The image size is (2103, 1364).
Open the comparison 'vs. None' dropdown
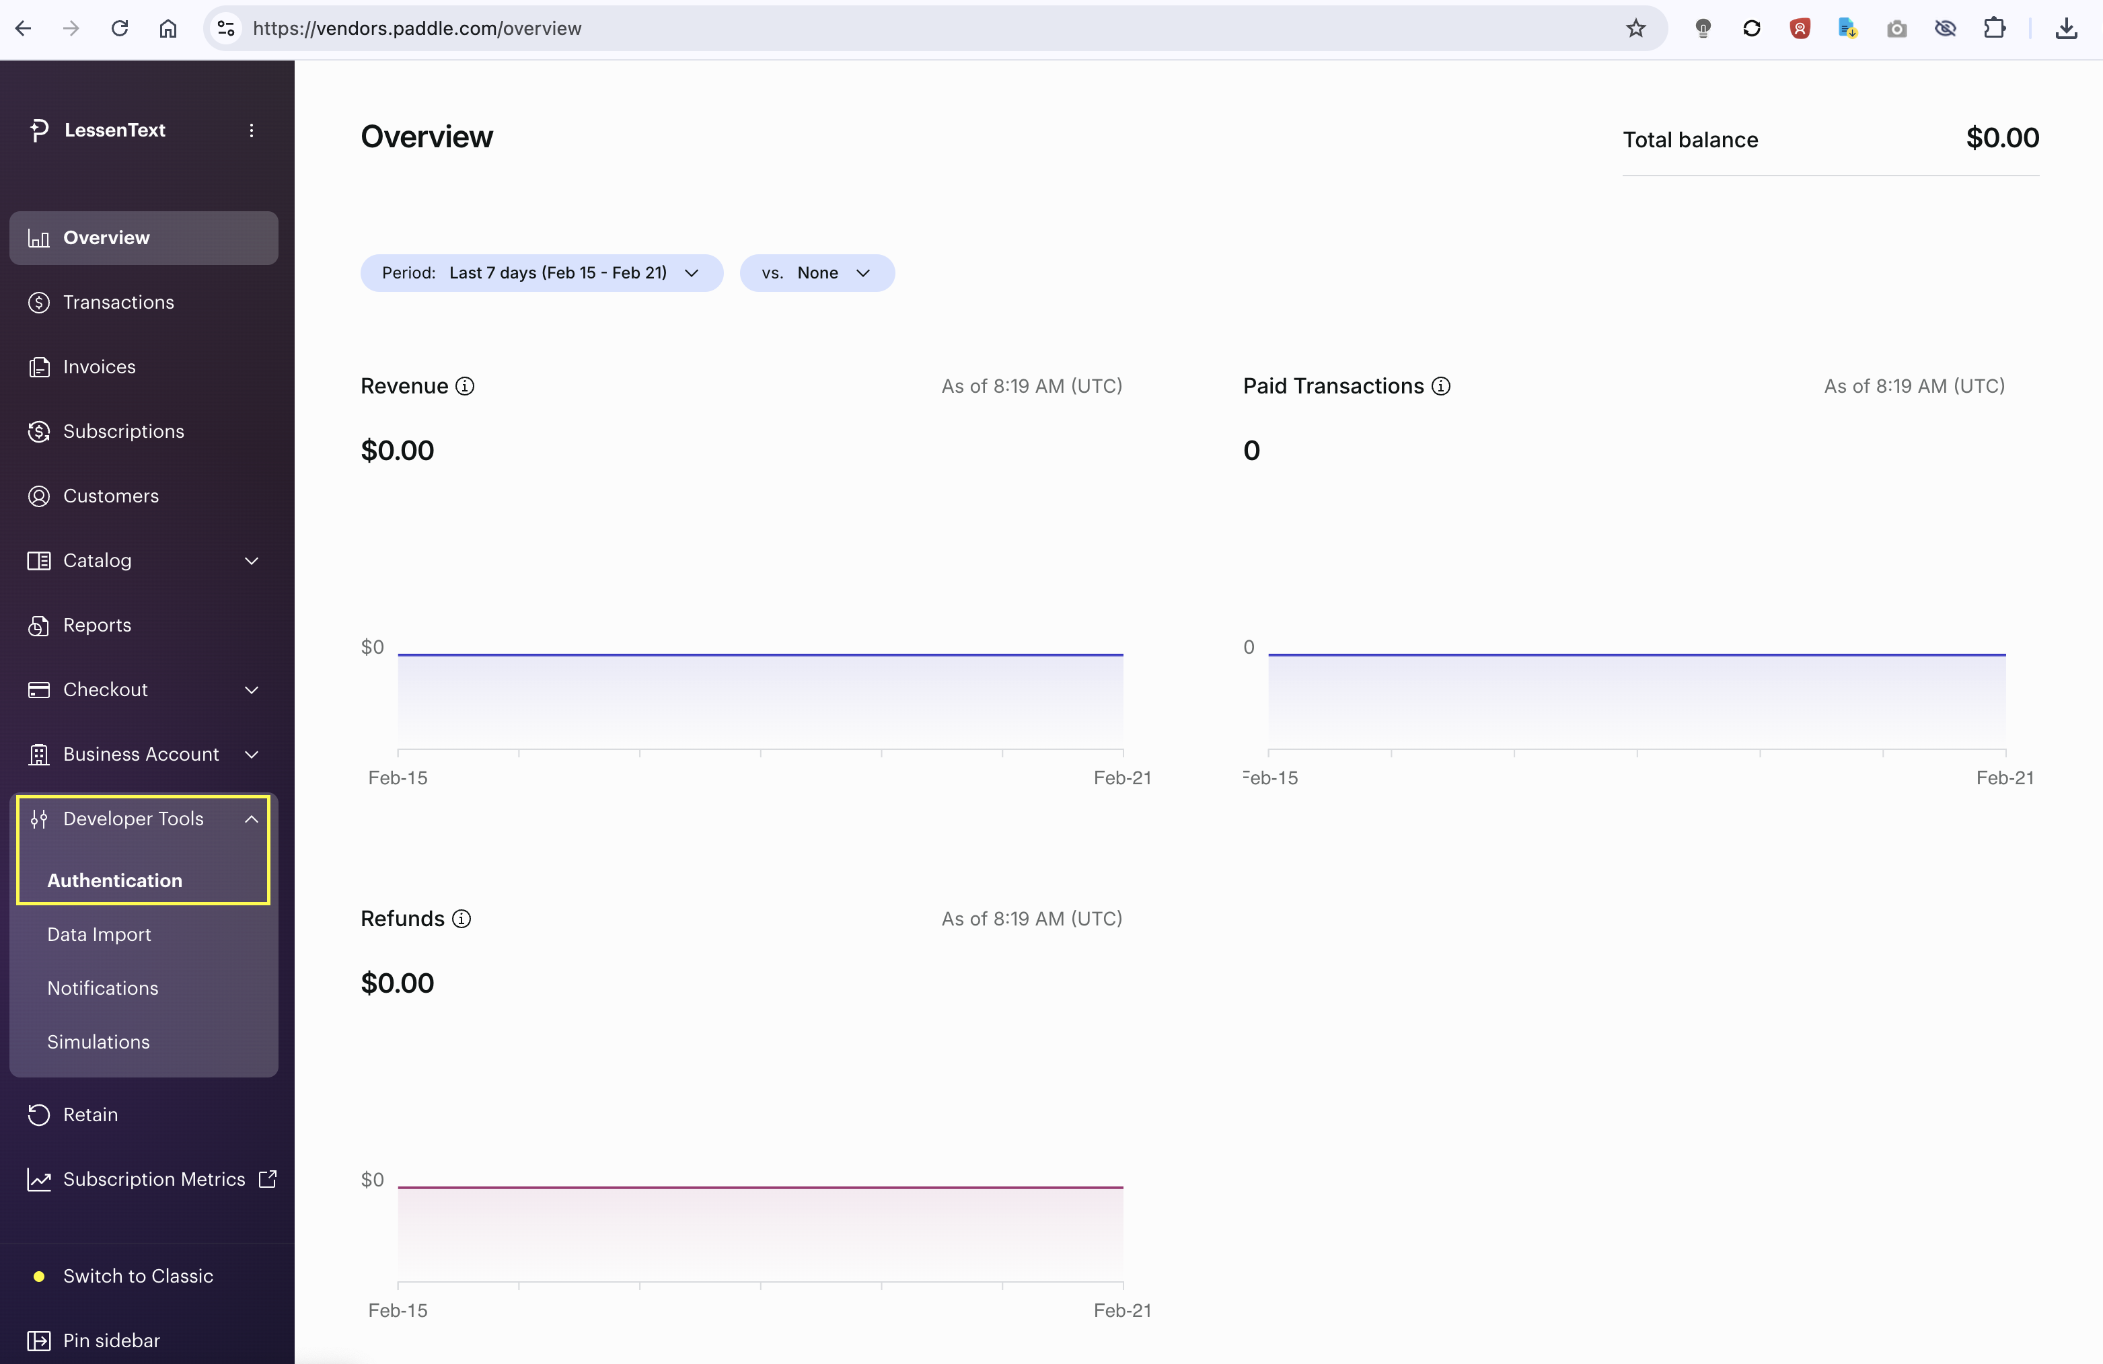pyautogui.click(x=817, y=272)
